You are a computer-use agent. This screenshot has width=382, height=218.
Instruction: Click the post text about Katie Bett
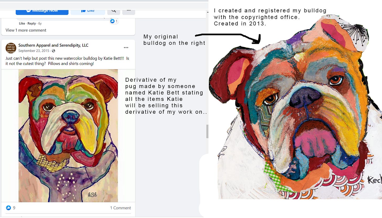click(67, 61)
